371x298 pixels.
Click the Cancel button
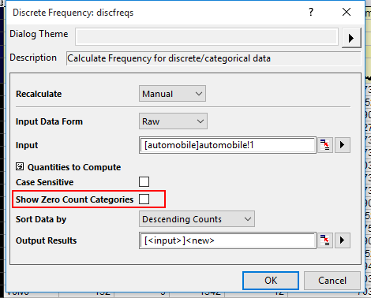[332, 281]
